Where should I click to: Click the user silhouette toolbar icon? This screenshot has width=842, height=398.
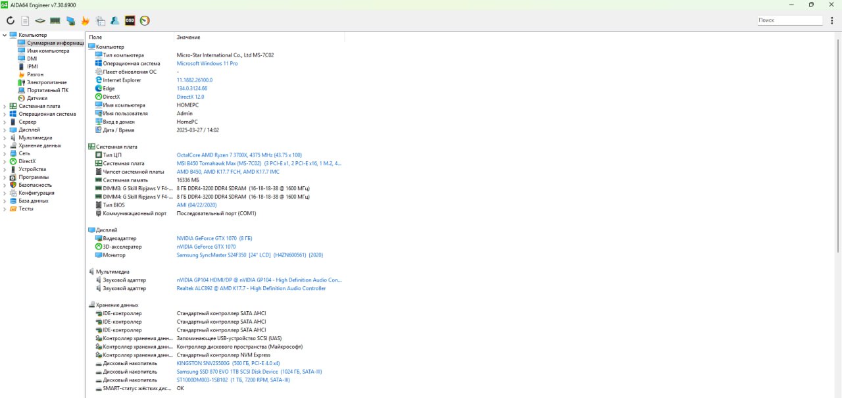click(x=115, y=20)
